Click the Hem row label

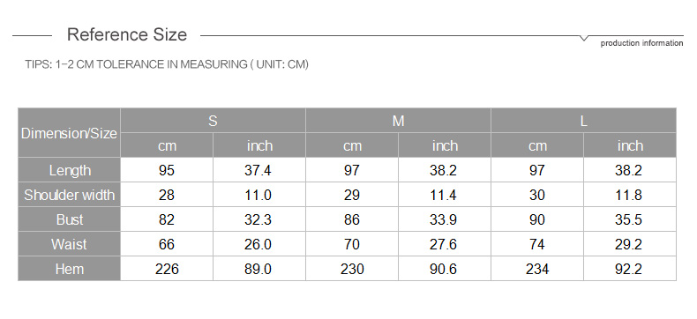tap(69, 269)
